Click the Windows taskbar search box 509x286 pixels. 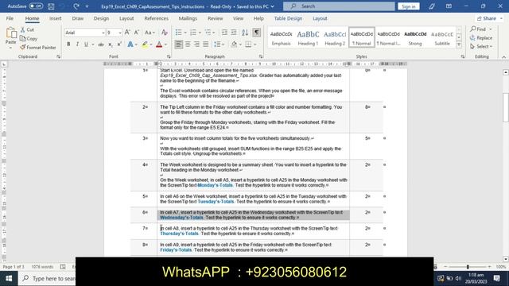pyautogui.click(x=48, y=278)
